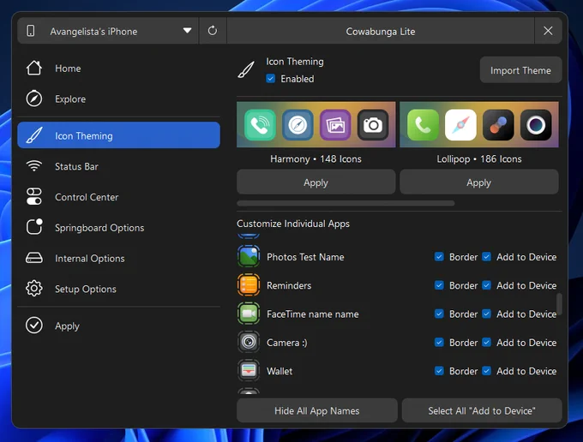Screen dimensions: 583x442
Task: Uncheck the Icon Theming Enabled checkbox
Action: (271, 79)
